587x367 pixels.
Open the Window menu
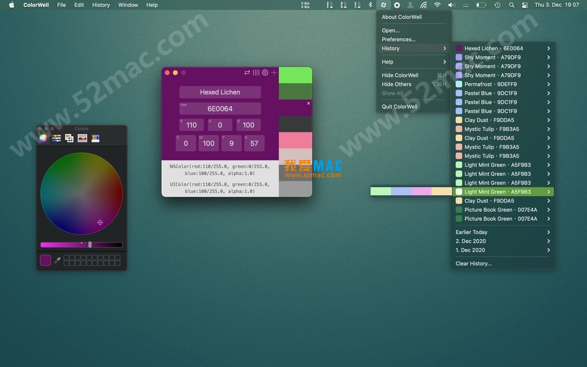tap(128, 5)
